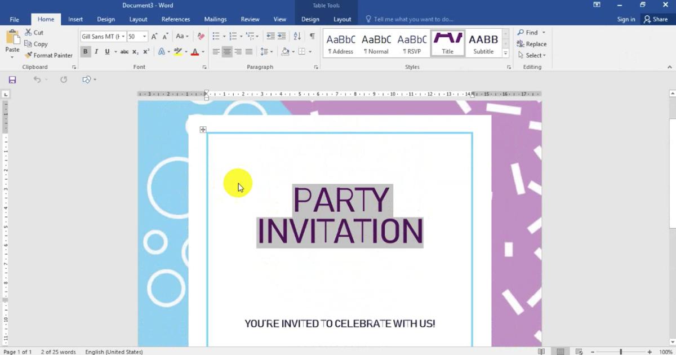The image size is (676, 355).
Task: Click the table move handle icon
Action: click(203, 130)
